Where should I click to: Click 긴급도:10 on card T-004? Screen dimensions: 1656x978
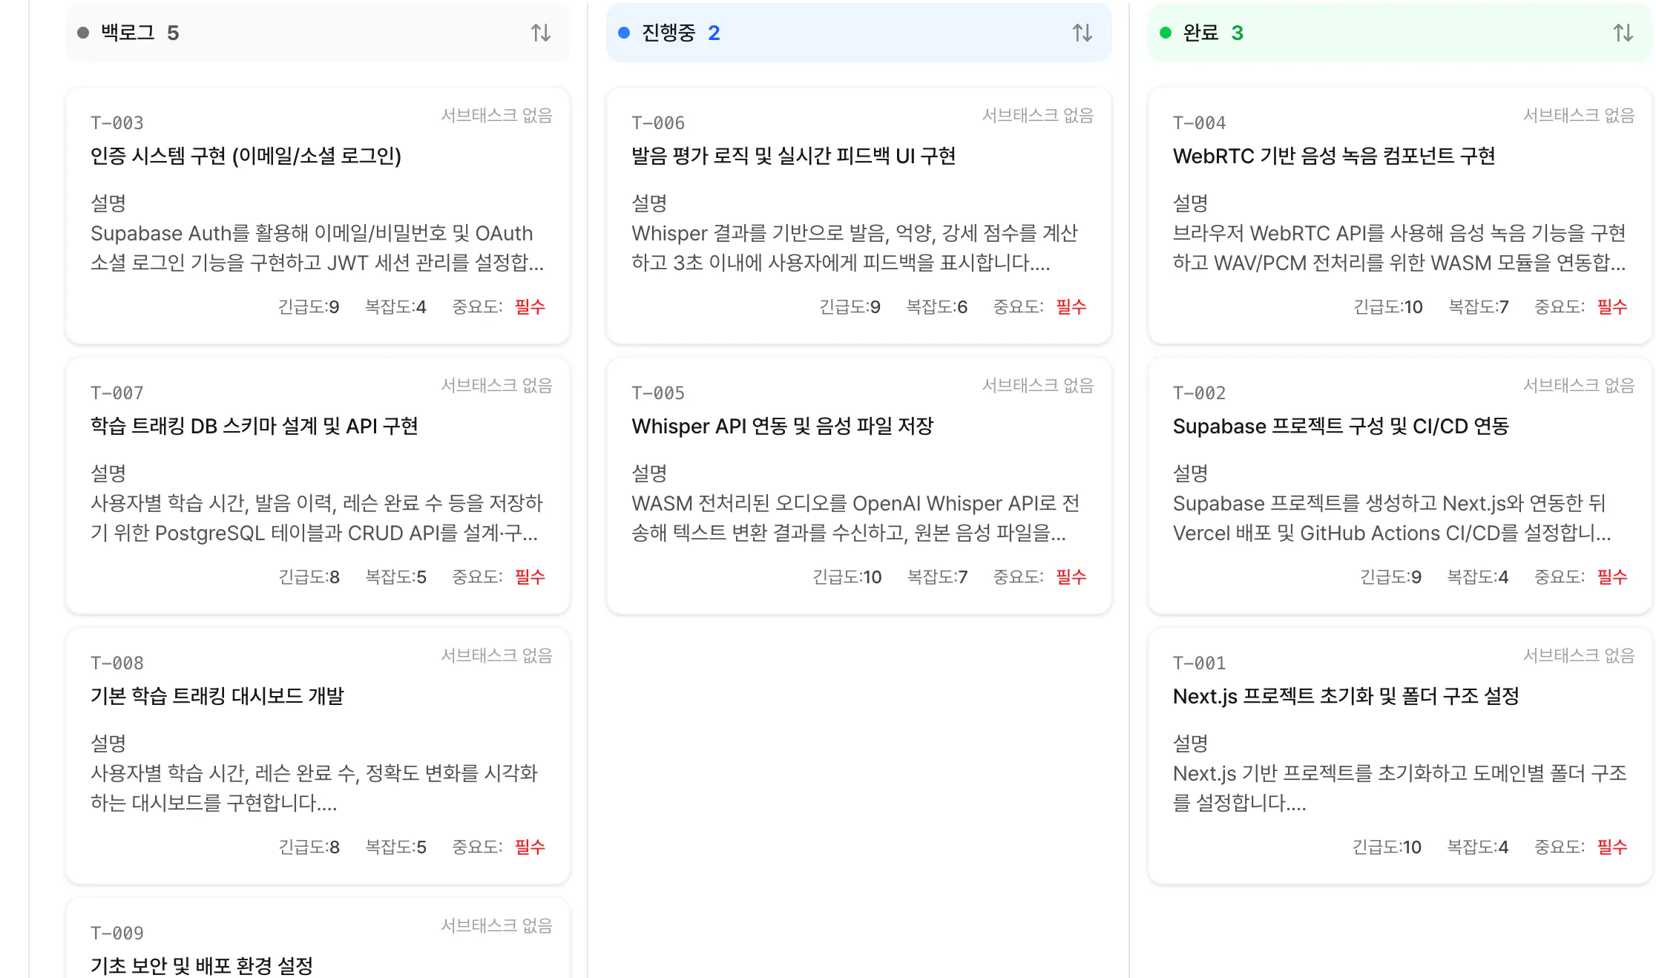pos(1388,306)
